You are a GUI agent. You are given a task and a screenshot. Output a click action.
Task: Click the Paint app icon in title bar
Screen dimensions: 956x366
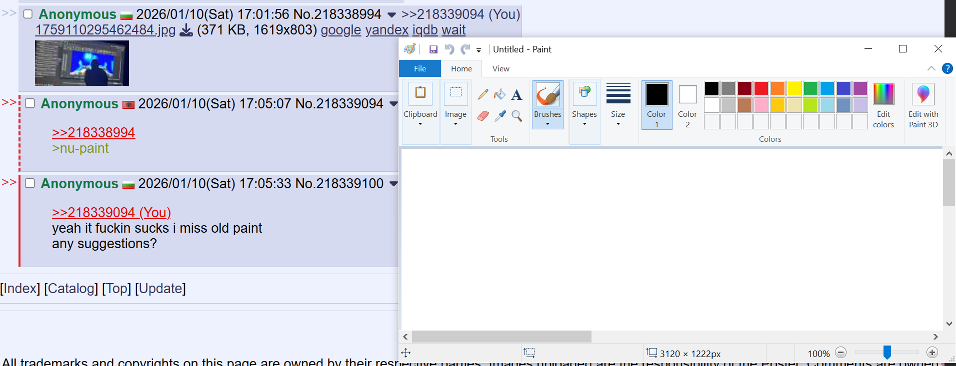pyautogui.click(x=409, y=49)
